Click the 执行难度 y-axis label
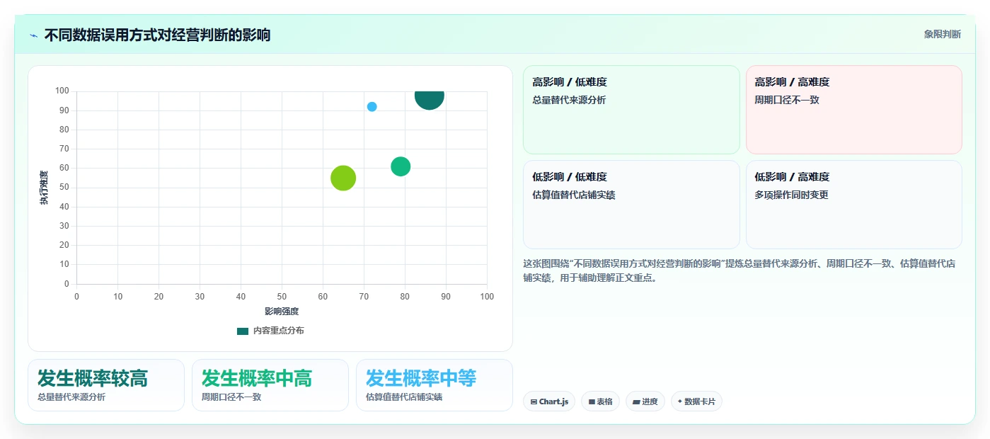This screenshot has height=439, width=990. click(x=44, y=188)
